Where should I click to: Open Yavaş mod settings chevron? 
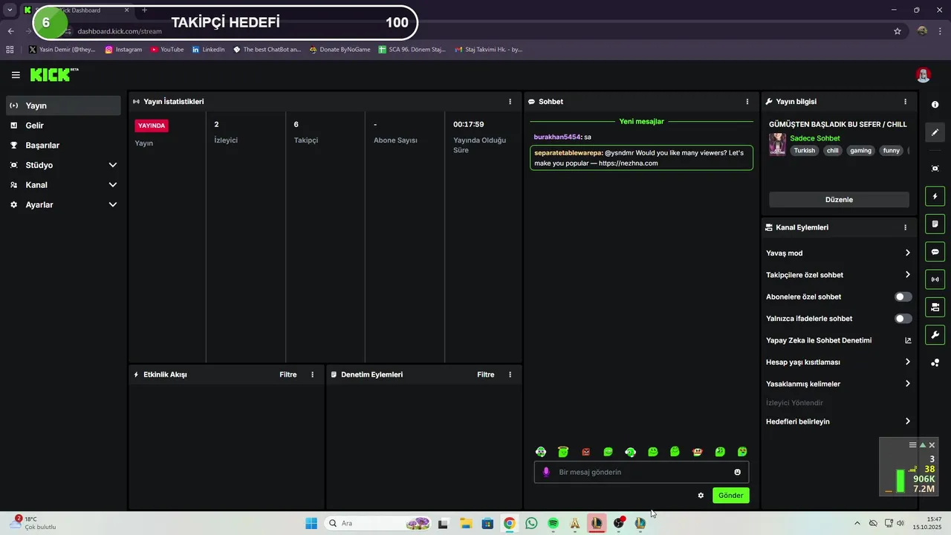point(907,253)
